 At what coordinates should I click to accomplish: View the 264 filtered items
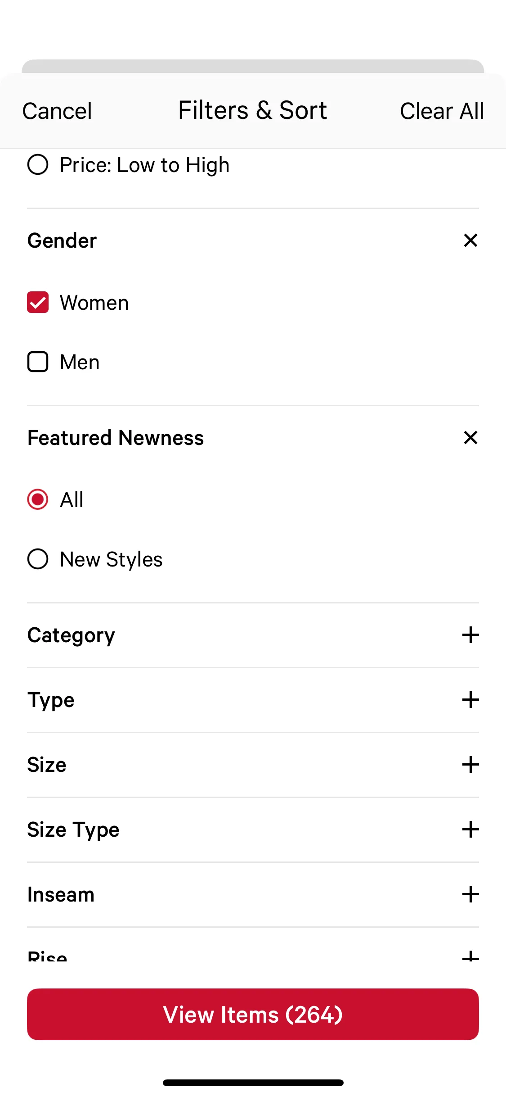(x=253, y=1014)
